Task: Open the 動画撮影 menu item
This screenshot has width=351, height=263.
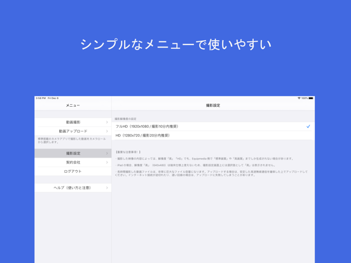Action: pos(73,122)
